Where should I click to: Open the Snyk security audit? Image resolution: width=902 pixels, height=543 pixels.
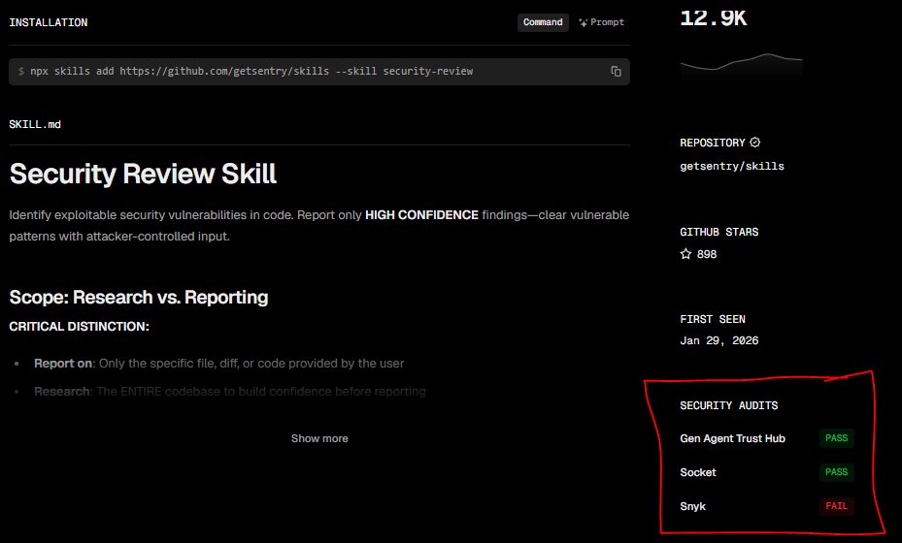pos(692,506)
